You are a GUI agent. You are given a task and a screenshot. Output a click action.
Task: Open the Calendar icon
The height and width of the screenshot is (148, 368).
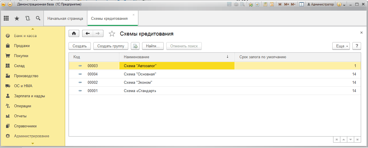click(x=272, y=5)
